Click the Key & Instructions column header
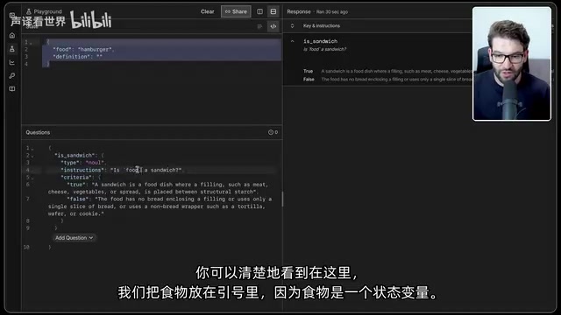 click(x=322, y=25)
